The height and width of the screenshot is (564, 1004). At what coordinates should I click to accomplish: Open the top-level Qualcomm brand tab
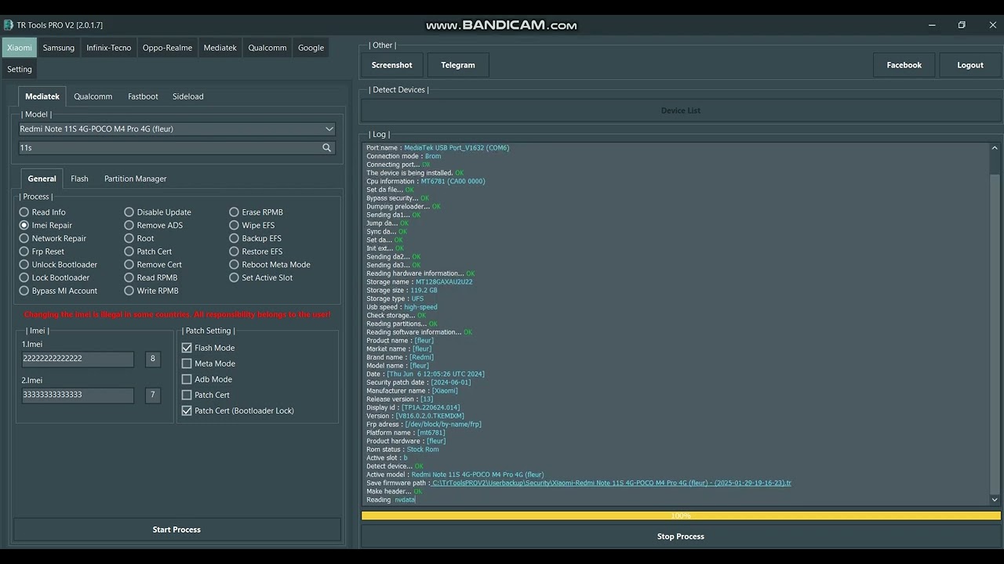pyautogui.click(x=267, y=48)
